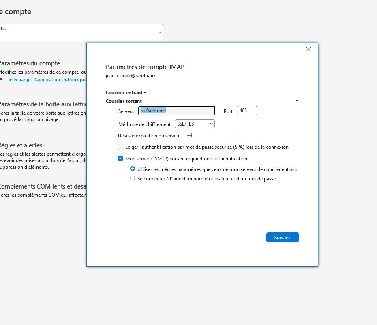377x325 pixels.
Task: Open the Méthode de chiffrement dropdown
Action: click(x=195, y=124)
